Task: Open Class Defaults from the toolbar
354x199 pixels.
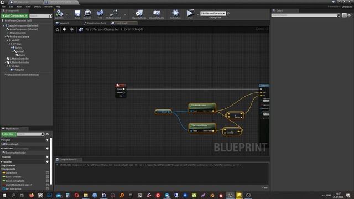Action: [x=157, y=13]
